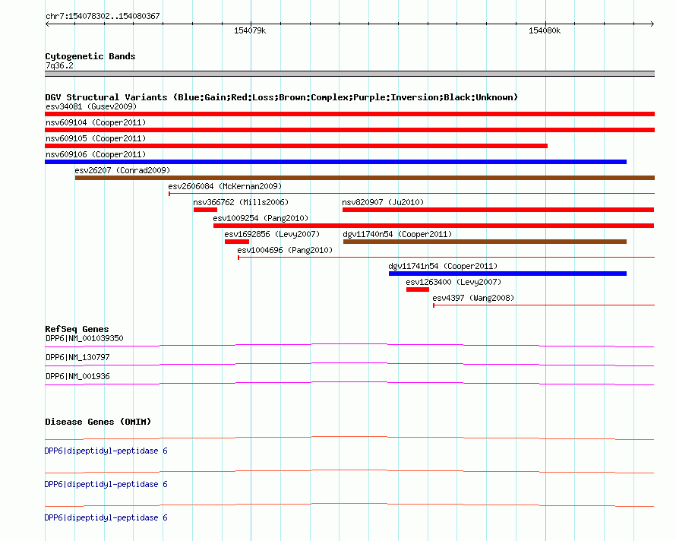Click the 154079k ruler tick label
676x541 pixels.
pos(250,30)
